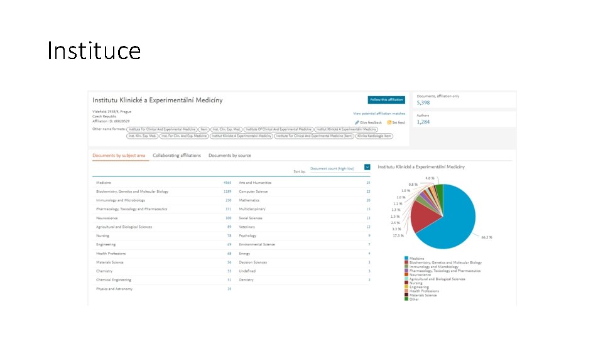603x339 pixels.
Task: Click the Arts and Humanities count 25
Action: tap(369, 183)
